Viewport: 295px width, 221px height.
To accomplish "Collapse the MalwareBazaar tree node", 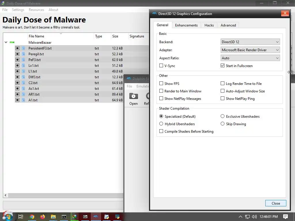I will (x=6, y=42).
